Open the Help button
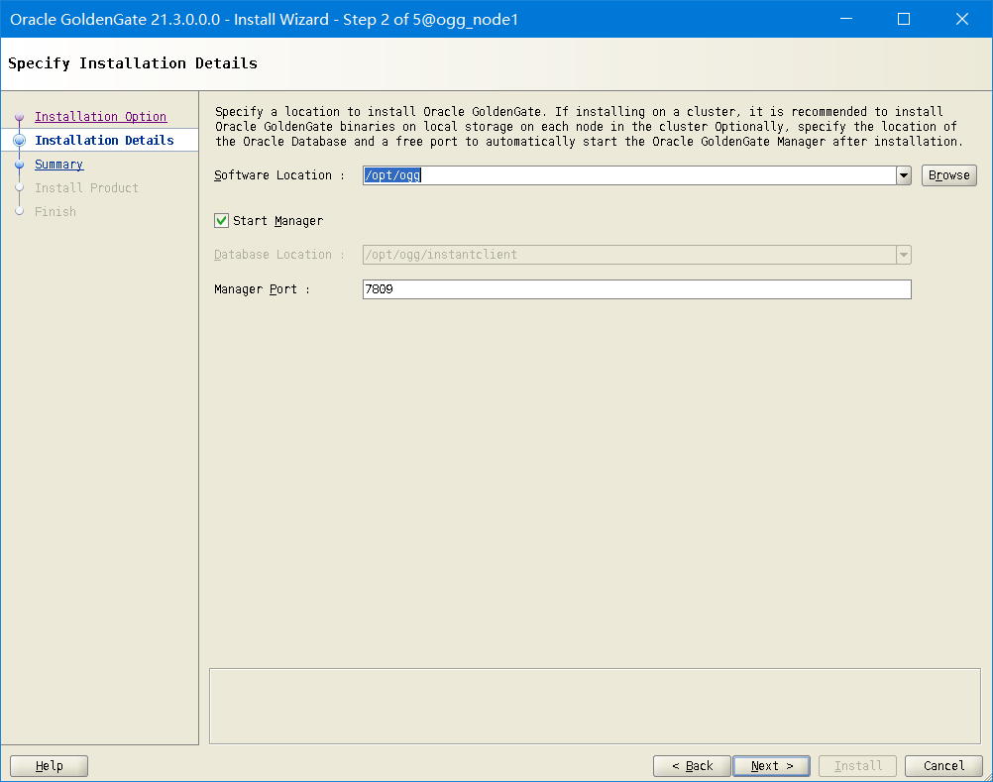 tap(50, 766)
